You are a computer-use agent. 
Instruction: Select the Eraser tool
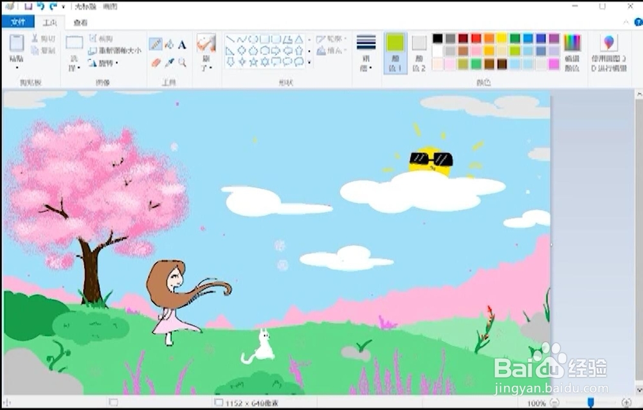click(x=156, y=61)
